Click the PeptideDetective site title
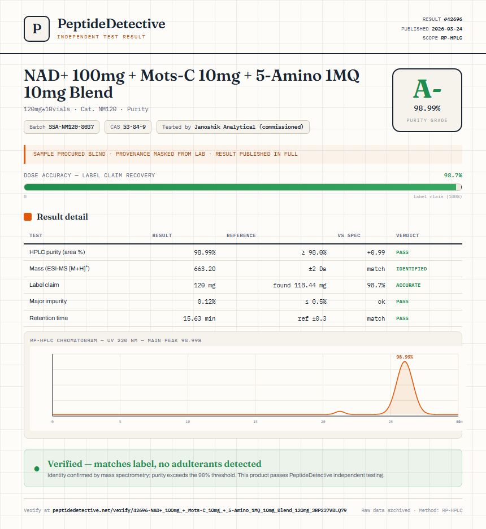This screenshot has width=486, height=529. [111, 24]
